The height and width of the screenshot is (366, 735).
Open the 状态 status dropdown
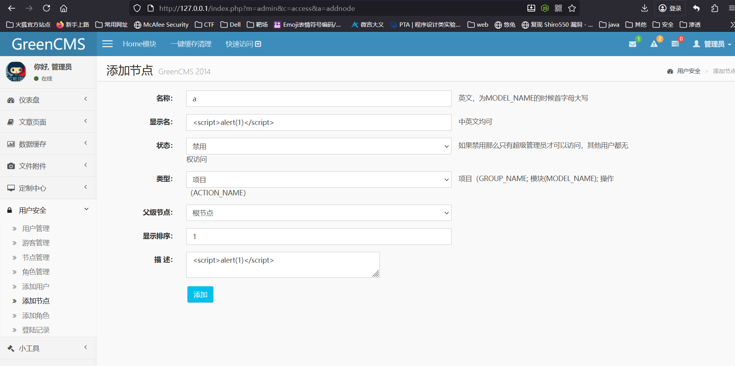pos(318,146)
